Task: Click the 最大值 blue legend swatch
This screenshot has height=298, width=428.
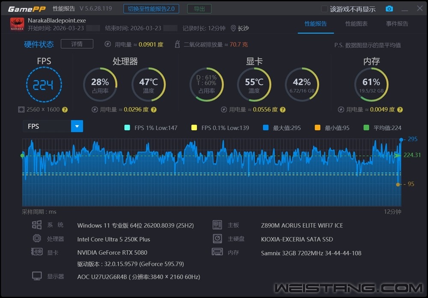Action: point(266,128)
